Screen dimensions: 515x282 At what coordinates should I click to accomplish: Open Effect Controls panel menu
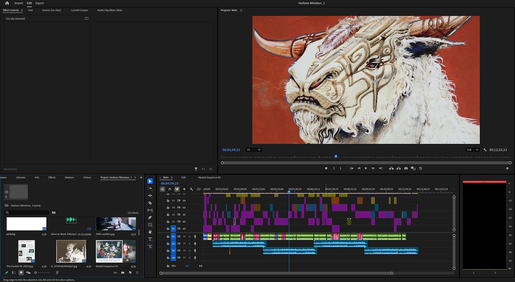click(22, 10)
